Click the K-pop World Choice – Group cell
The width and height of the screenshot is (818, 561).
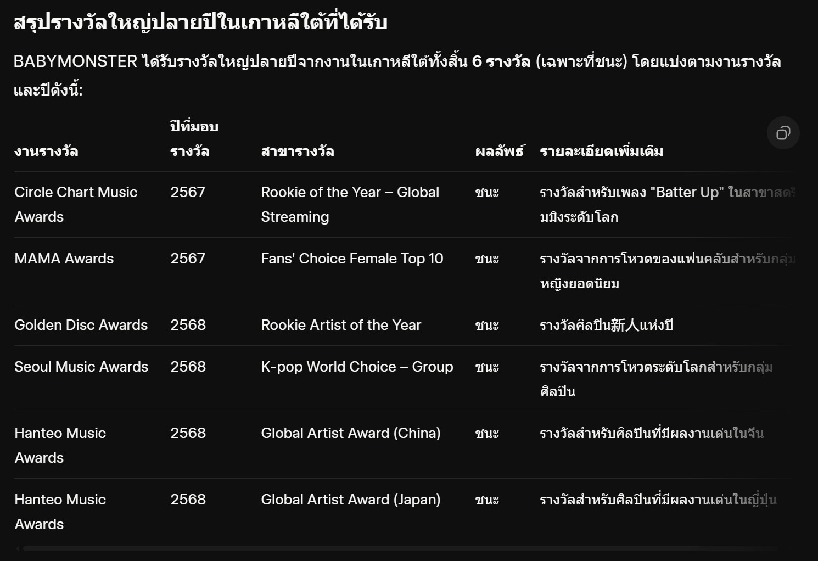pos(357,367)
